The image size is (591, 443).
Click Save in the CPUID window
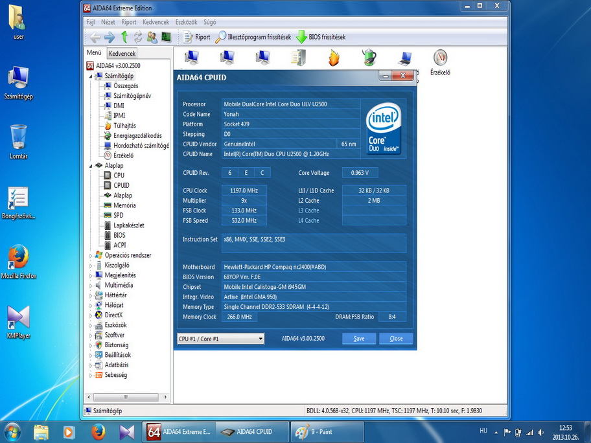tap(359, 338)
